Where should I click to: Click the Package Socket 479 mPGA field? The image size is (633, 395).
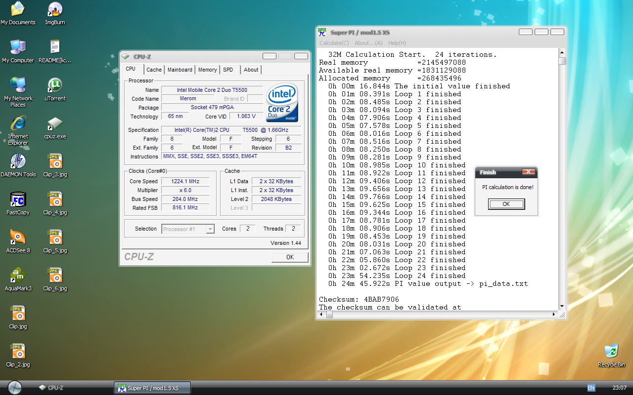tap(212, 108)
